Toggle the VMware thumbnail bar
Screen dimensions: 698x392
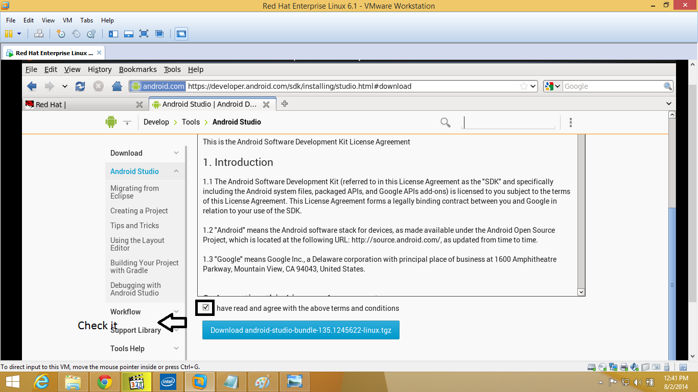pyautogui.click(x=129, y=34)
